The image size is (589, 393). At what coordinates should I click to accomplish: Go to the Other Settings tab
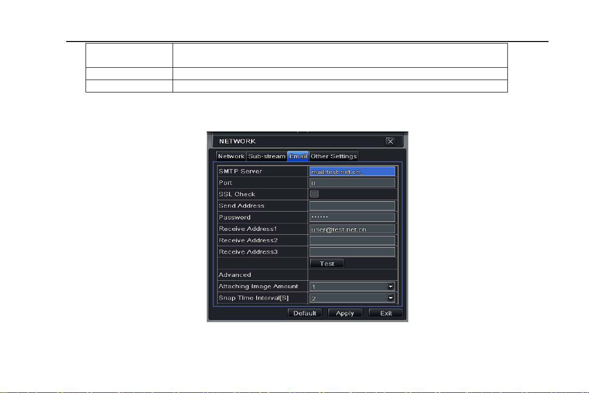tap(333, 156)
